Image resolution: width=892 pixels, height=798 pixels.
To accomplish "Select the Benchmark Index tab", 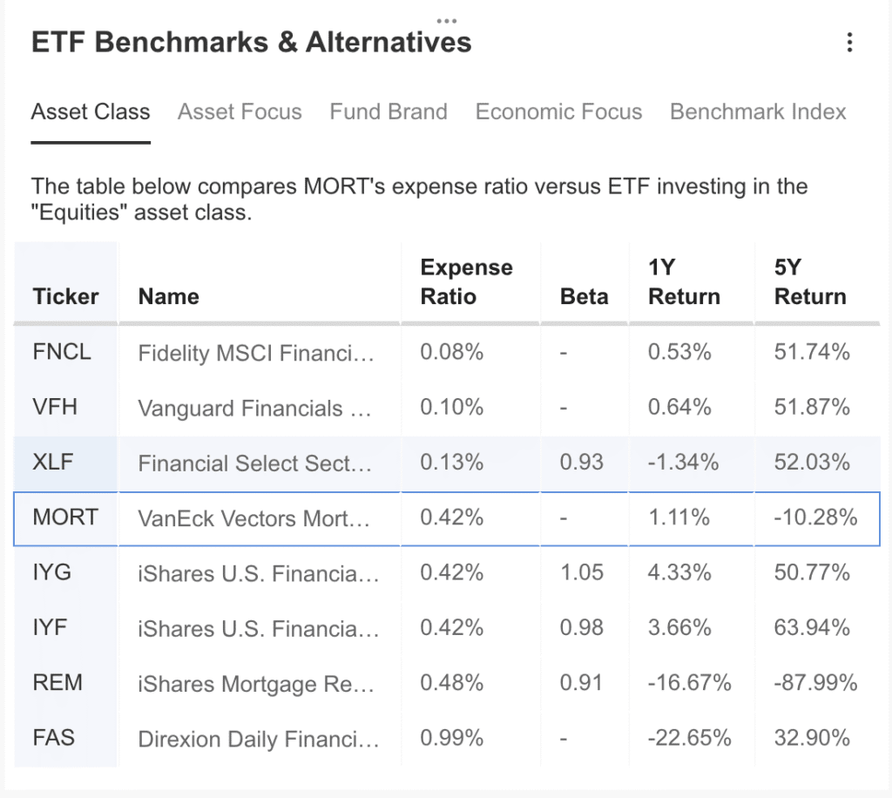I will (x=758, y=112).
